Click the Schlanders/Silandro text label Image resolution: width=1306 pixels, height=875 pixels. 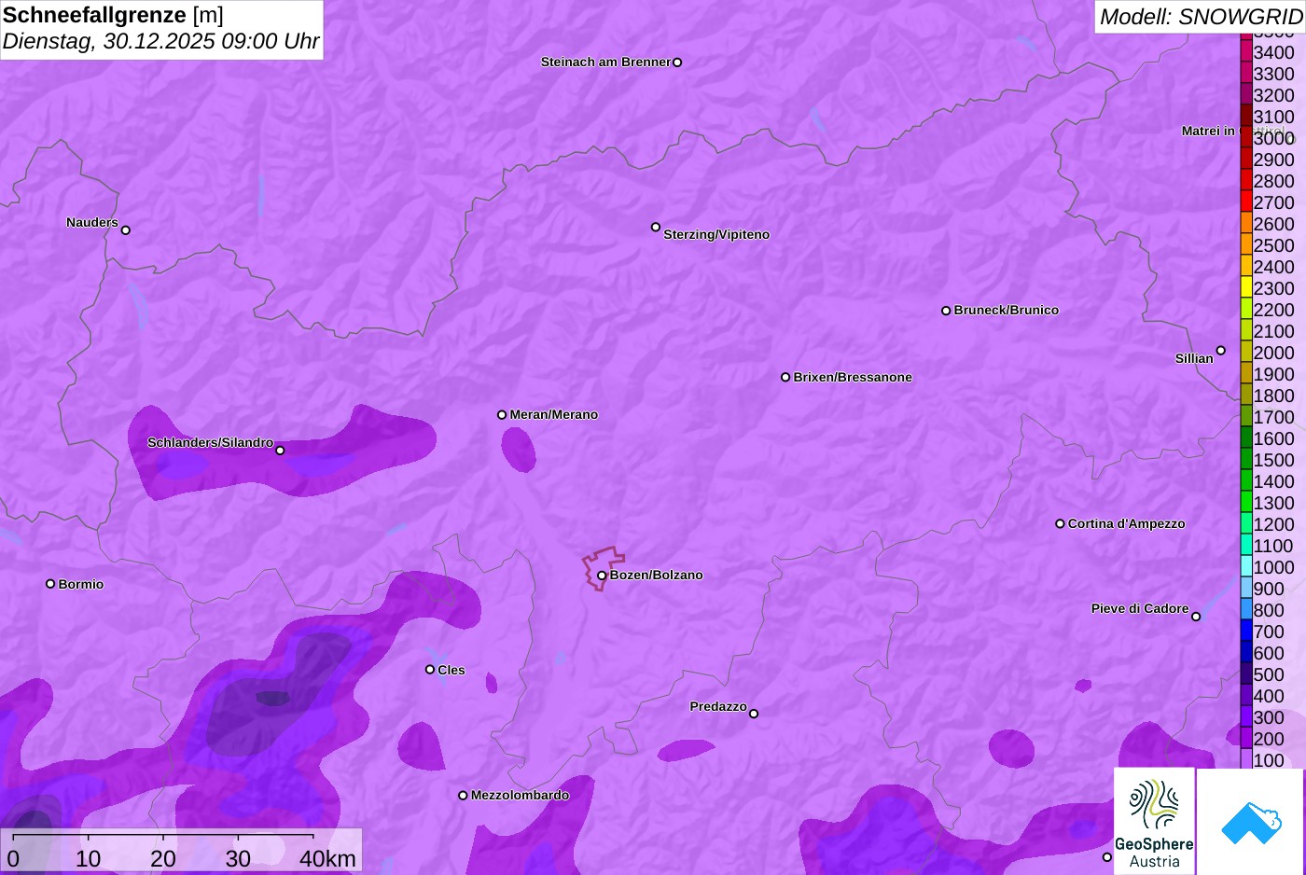coord(210,442)
